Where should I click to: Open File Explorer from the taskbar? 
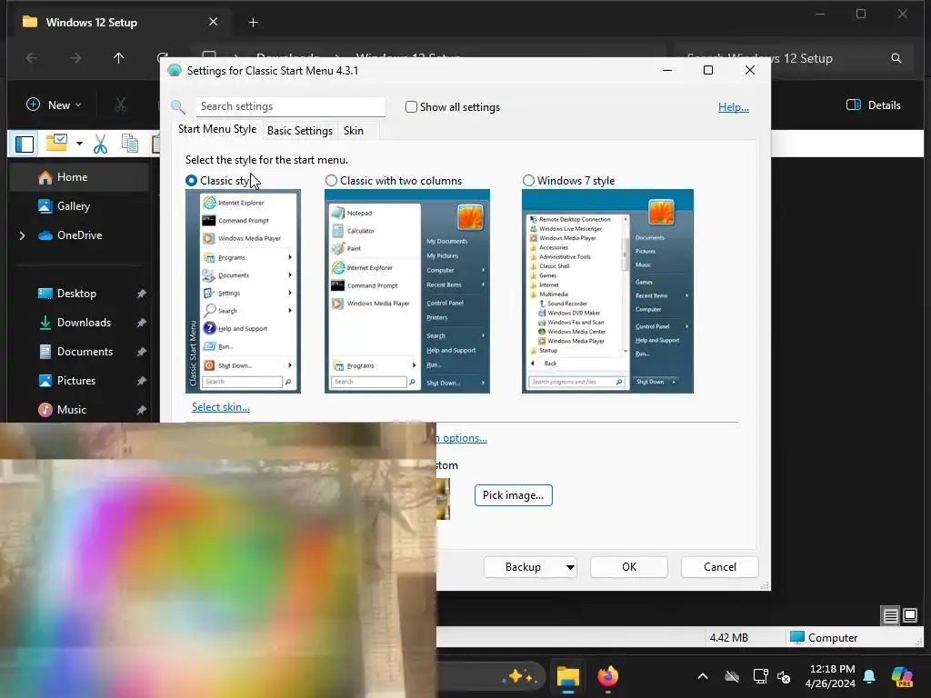567,676
